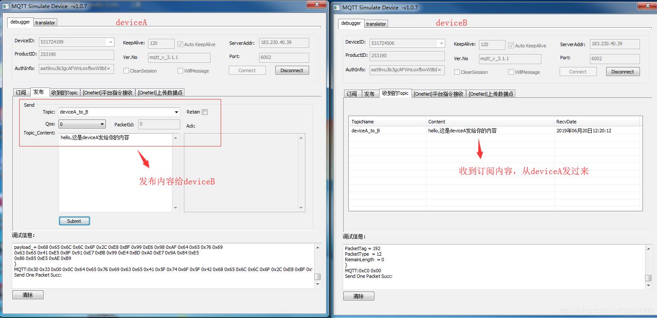The width and height of the screenshot is (657, 318).
Task: Click Ver.No field mqtt_v_3.1.1 in deviceA
Action: pyautogui.click(x=179, y=58)
